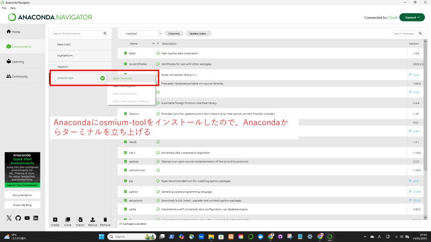
Task: Open the Windows Start button in taskbar
Action: click(x=101, y=237)
